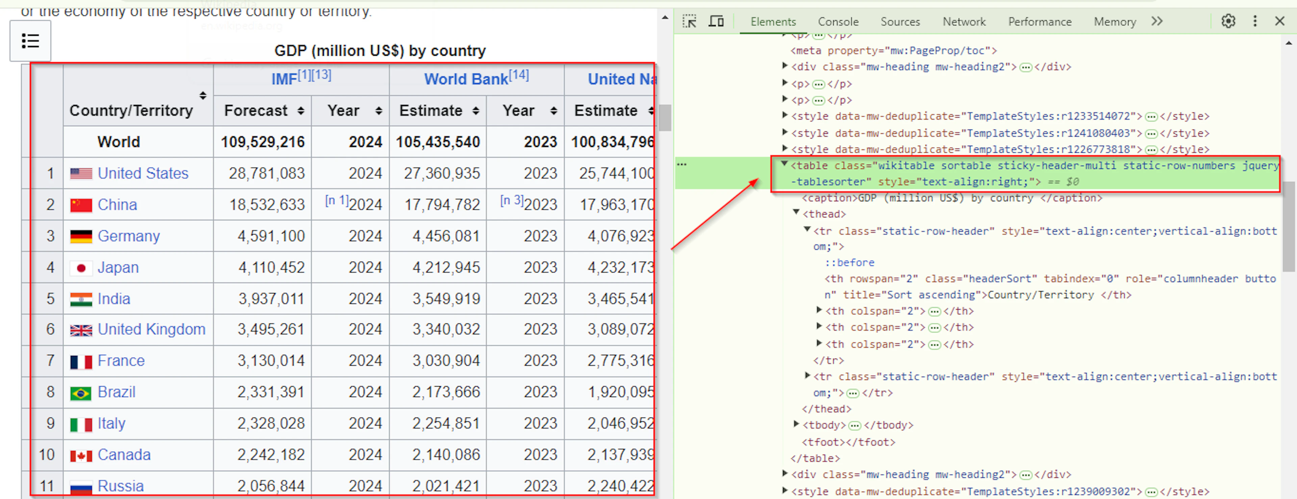Click the World GDP value 109,529,216

263,142
